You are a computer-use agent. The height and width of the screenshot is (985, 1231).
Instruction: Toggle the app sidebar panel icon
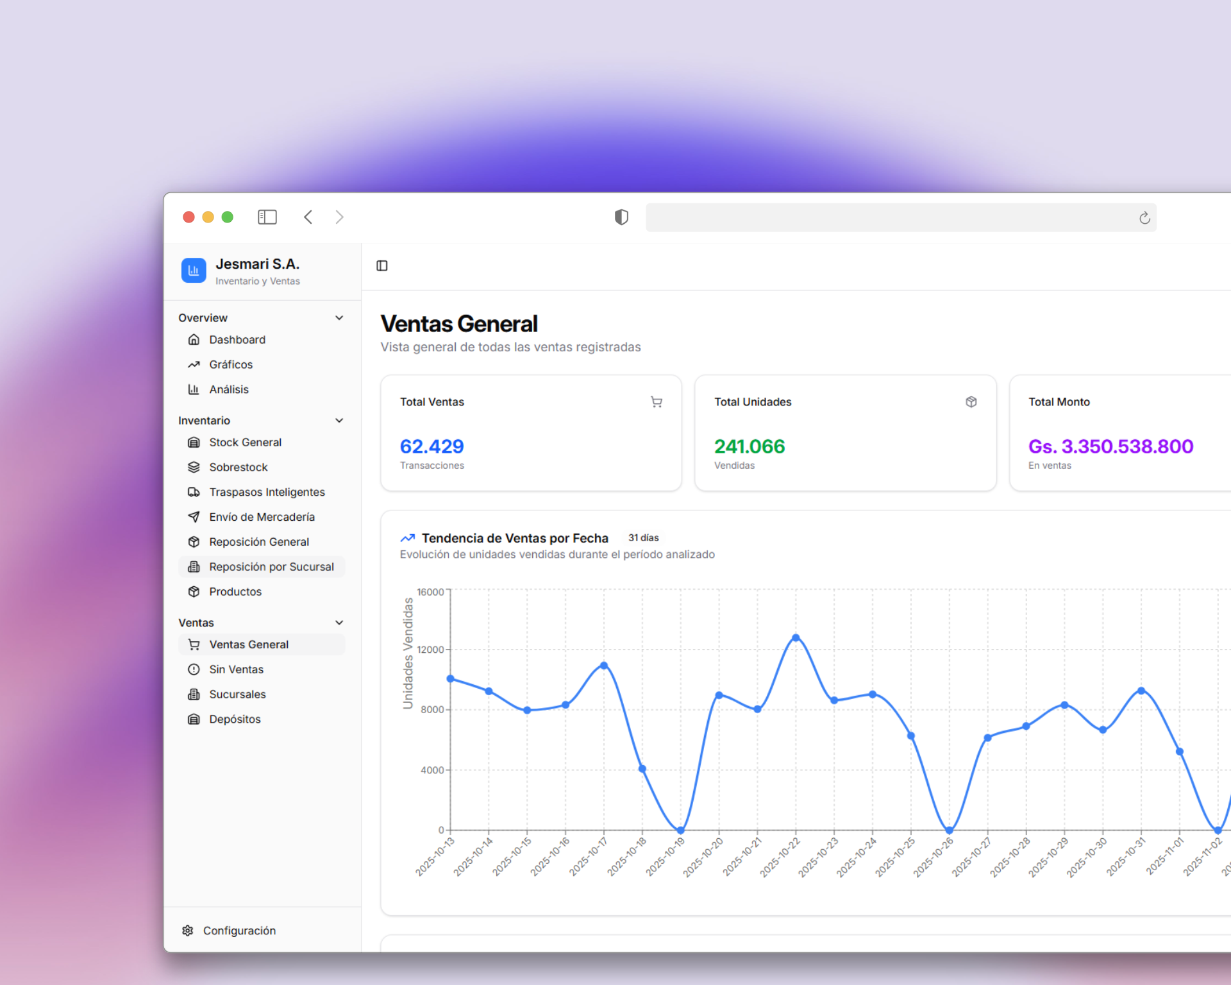point(382,265)
